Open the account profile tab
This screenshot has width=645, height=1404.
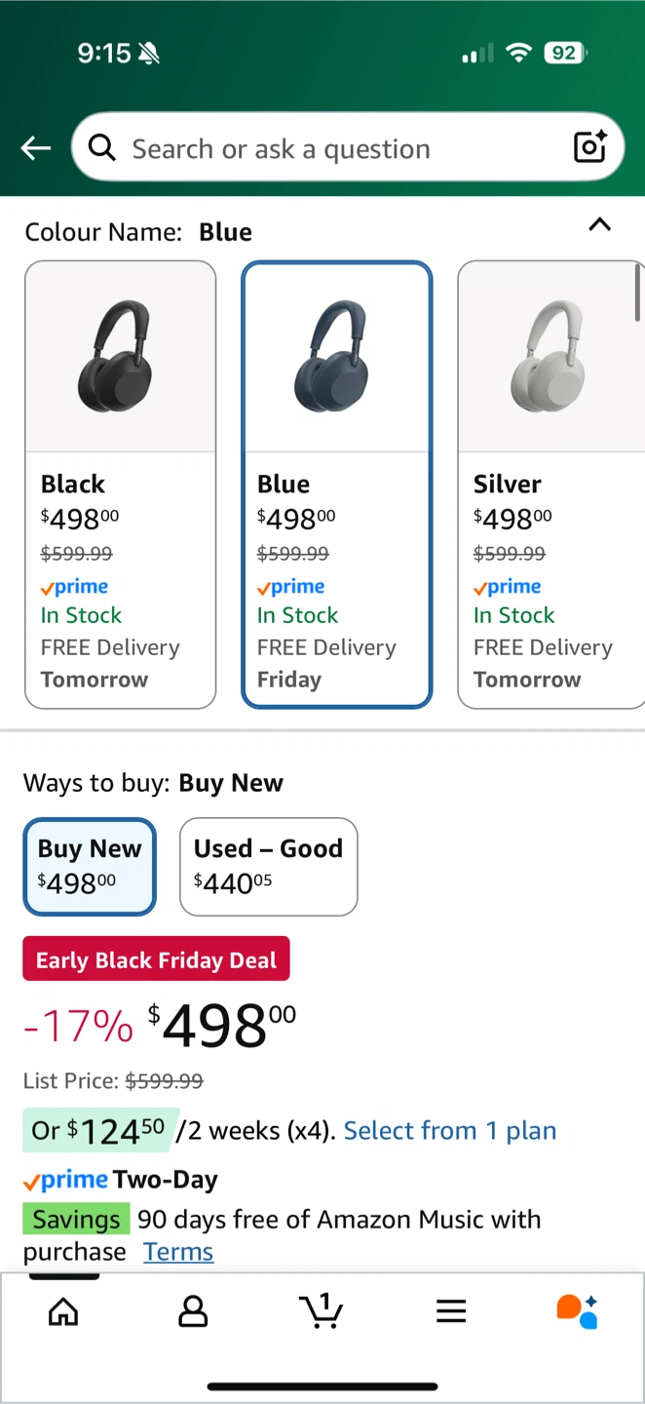[x=193, y=1311]
